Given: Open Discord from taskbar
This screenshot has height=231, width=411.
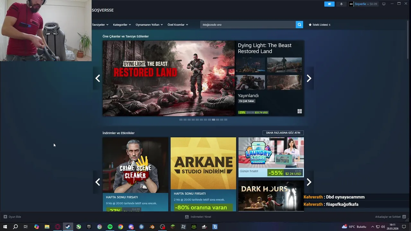Looking at the screenshot, I should click(131, 227).
